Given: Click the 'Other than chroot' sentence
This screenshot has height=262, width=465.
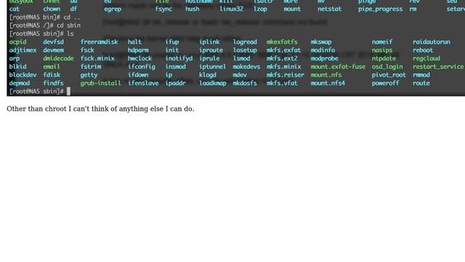Looking at the screenshot, I should [100, 109].
